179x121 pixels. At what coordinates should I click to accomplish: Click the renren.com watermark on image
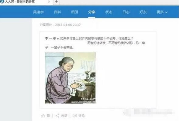tap(83, 102)
